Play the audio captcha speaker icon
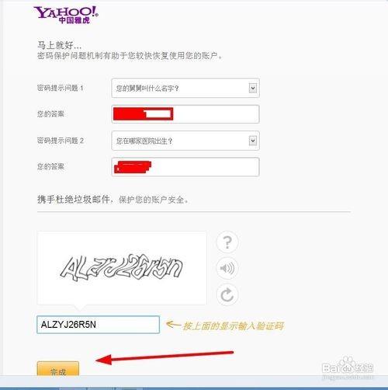Viewport: 388px width, 390px height. [227, 268]
